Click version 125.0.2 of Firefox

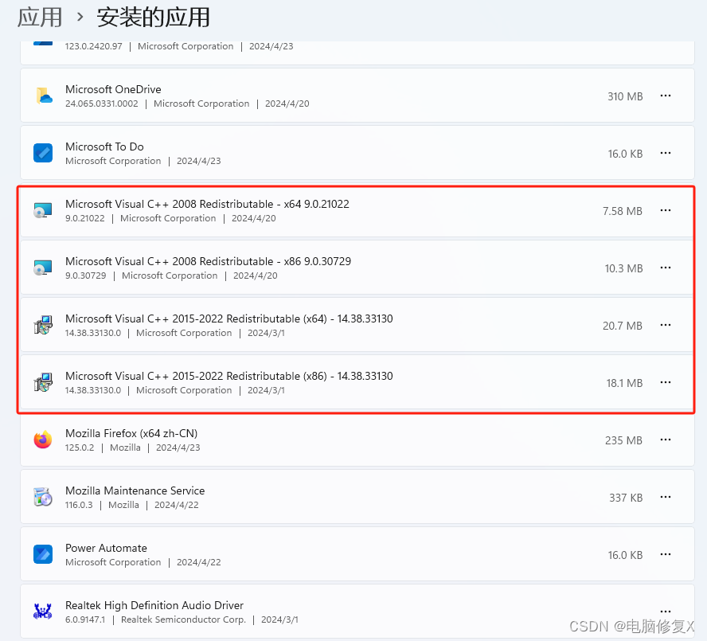[x=80, y=448]
